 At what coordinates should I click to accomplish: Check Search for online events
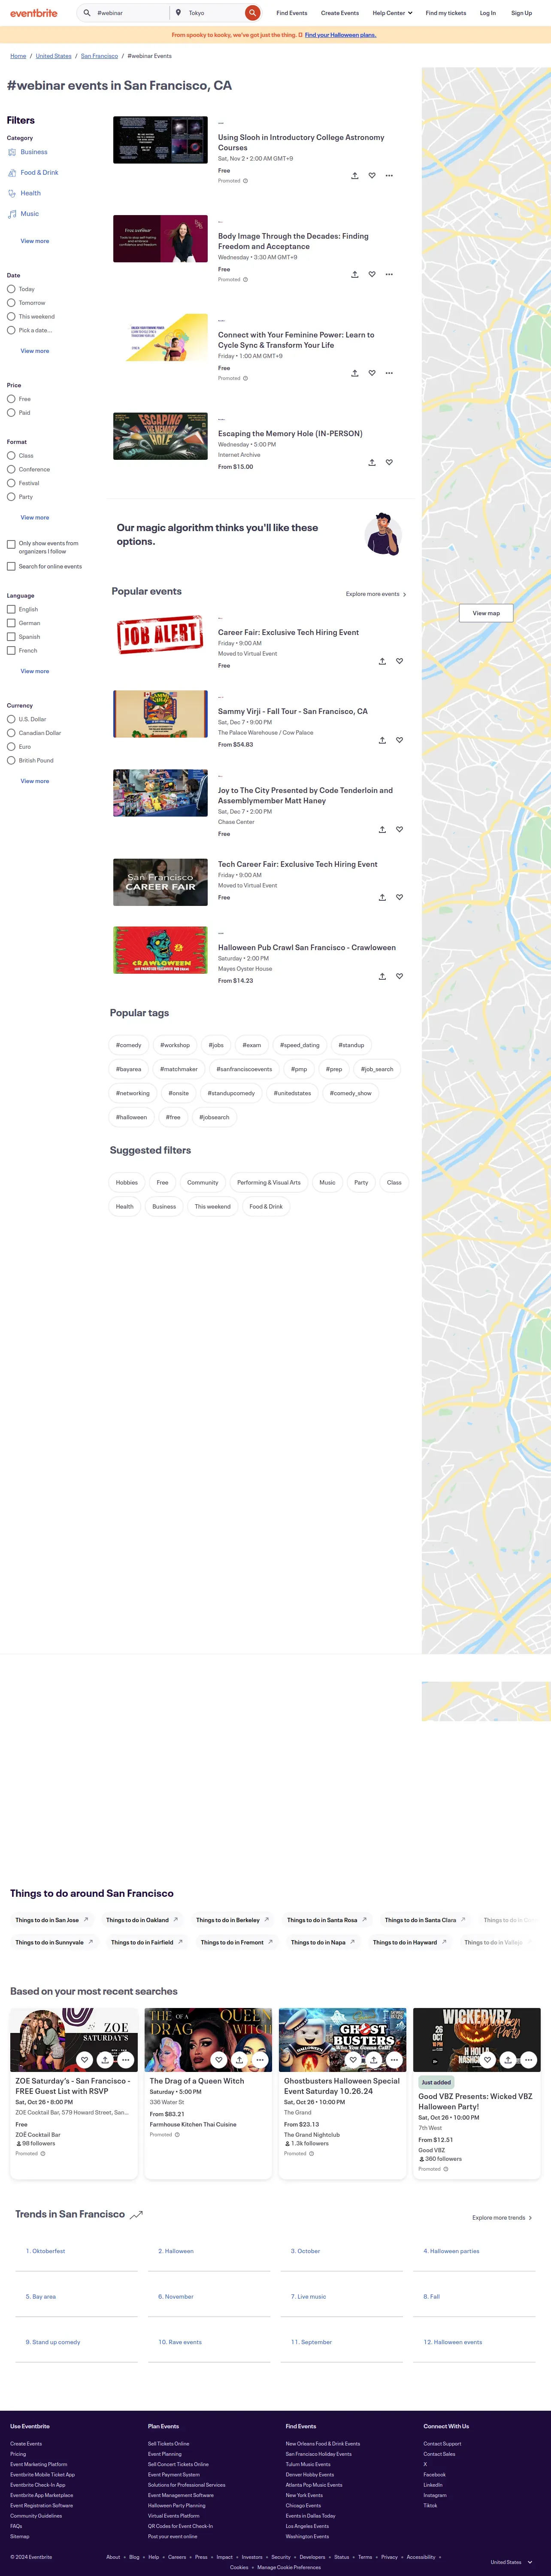tap(11, 566)
